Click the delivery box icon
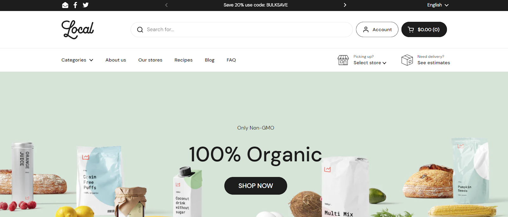508x217 pixels. click(x=407, y=60)
